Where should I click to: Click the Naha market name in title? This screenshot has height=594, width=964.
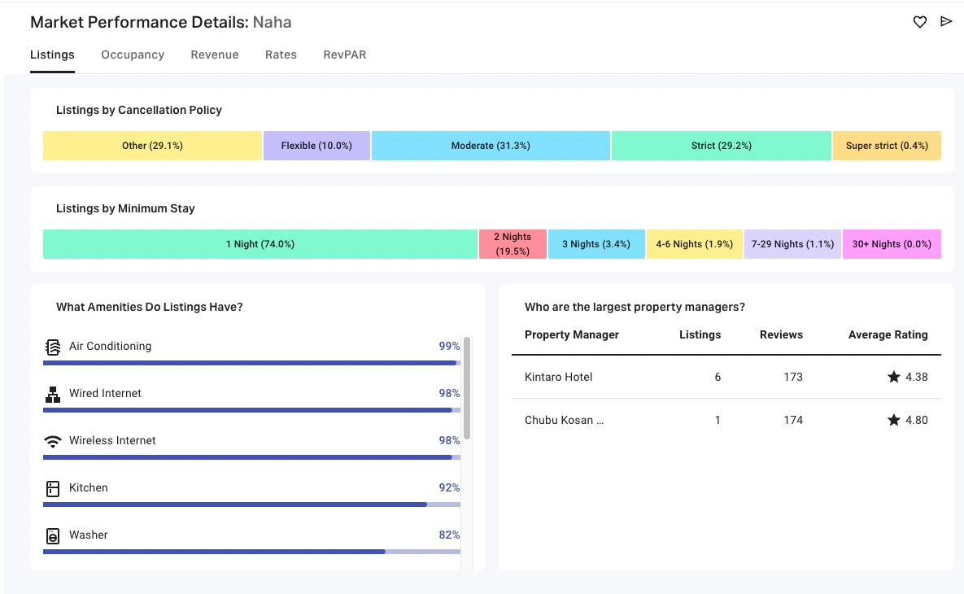coord(272,22)
